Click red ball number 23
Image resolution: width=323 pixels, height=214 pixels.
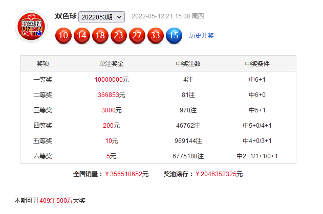[x=119, y=36]
